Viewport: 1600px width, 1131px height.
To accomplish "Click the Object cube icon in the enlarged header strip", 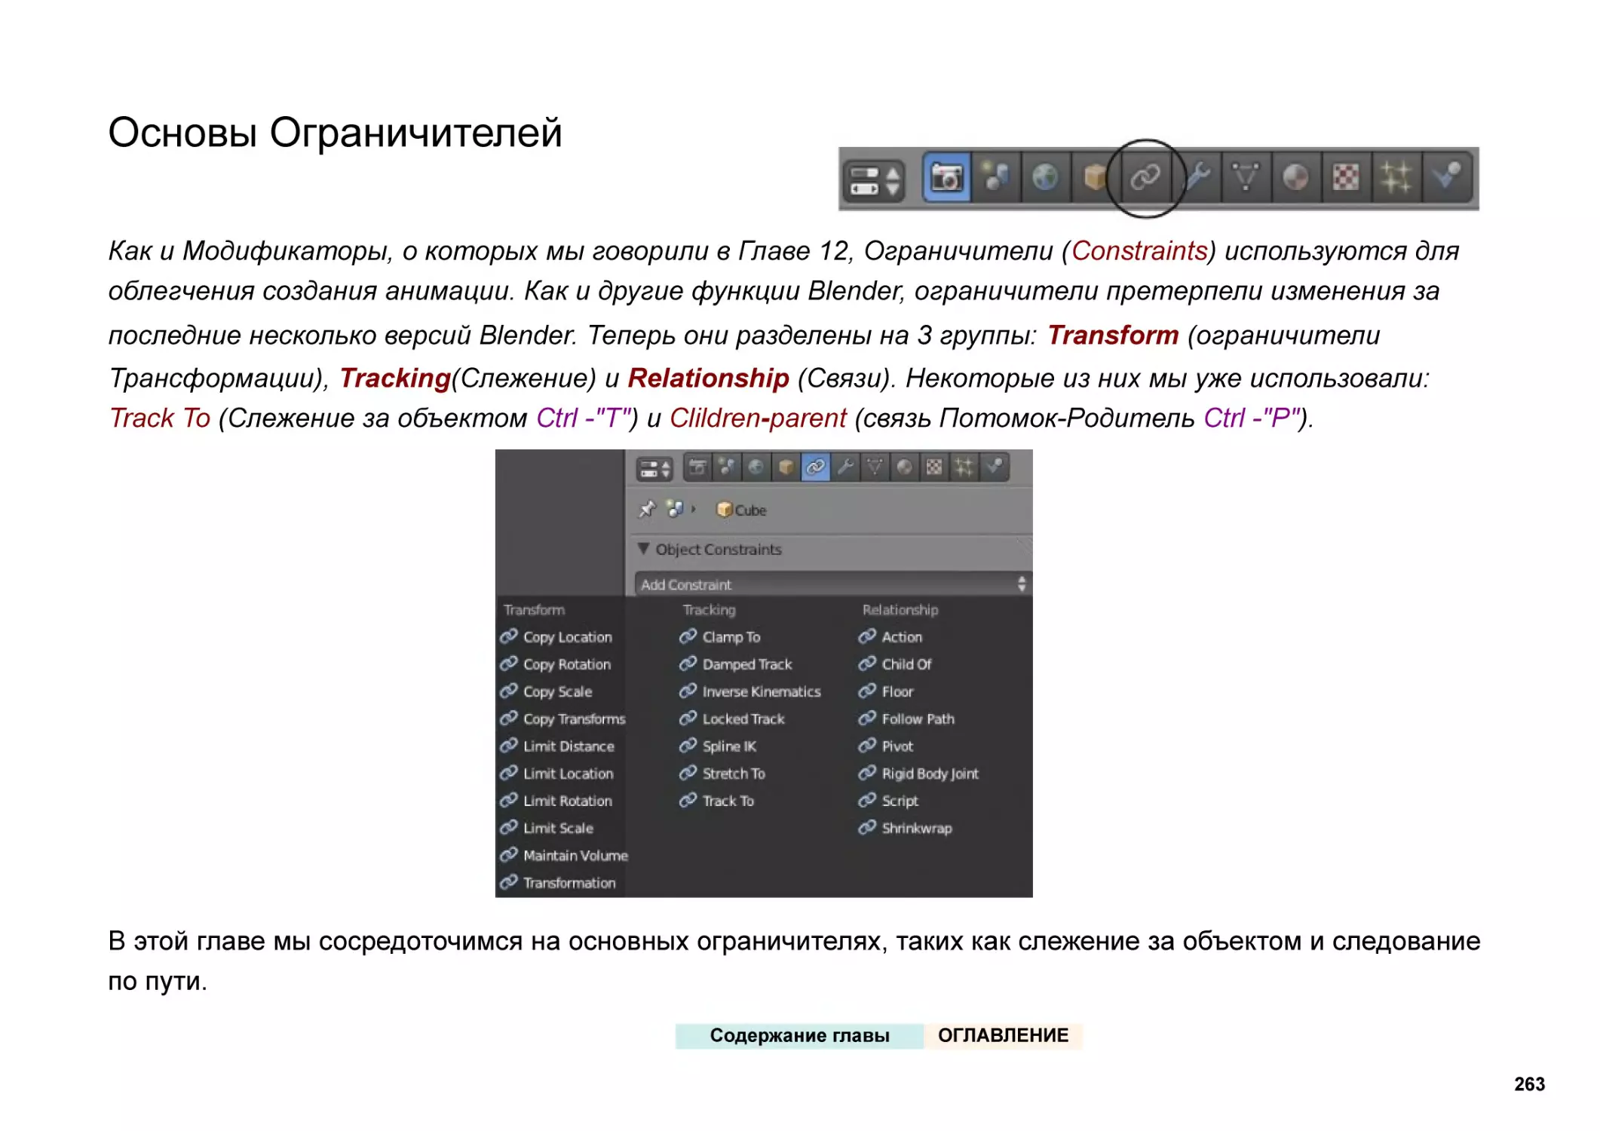I will 1095,177.
